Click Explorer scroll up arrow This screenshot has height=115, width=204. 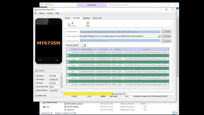[178, 17]
